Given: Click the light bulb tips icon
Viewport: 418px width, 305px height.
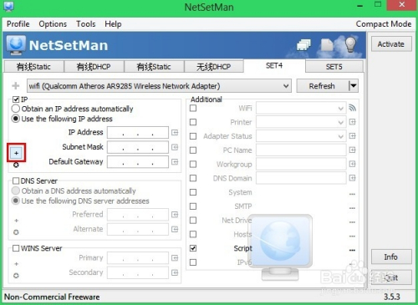Looking at the screenshot, I should tap(350, 44).
